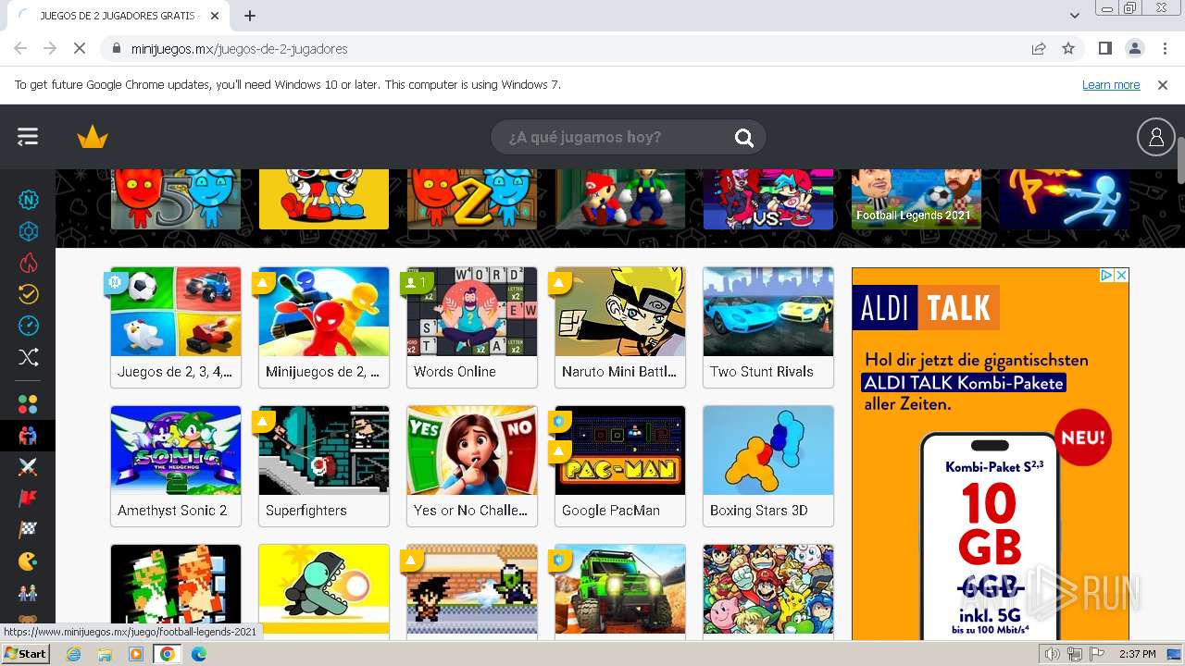Click the blue hexagon badge sidebar icon
Viewport: 1185px width, 666px height.
click(x=29, y=231)
